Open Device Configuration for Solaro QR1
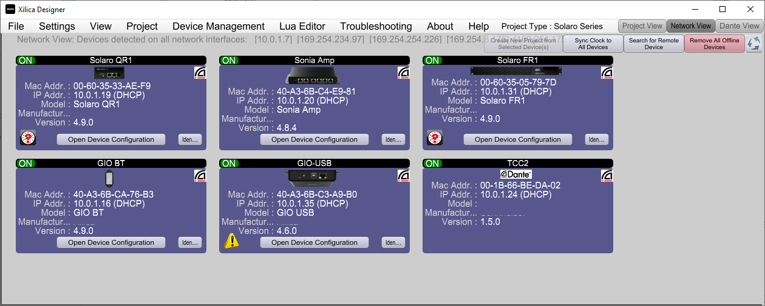 (111, 139)
